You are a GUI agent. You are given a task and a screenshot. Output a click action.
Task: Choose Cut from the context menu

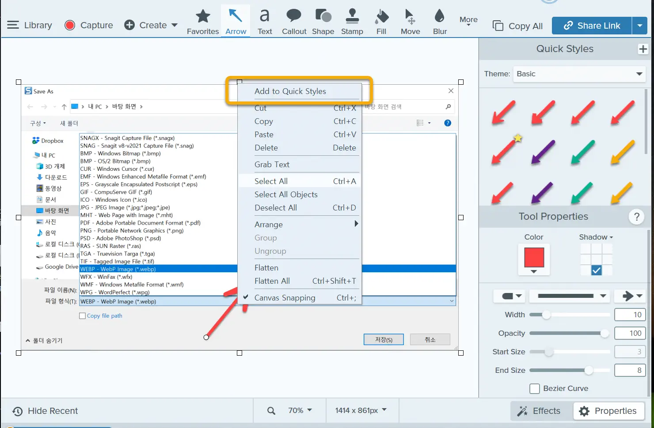tap(300, 109)
